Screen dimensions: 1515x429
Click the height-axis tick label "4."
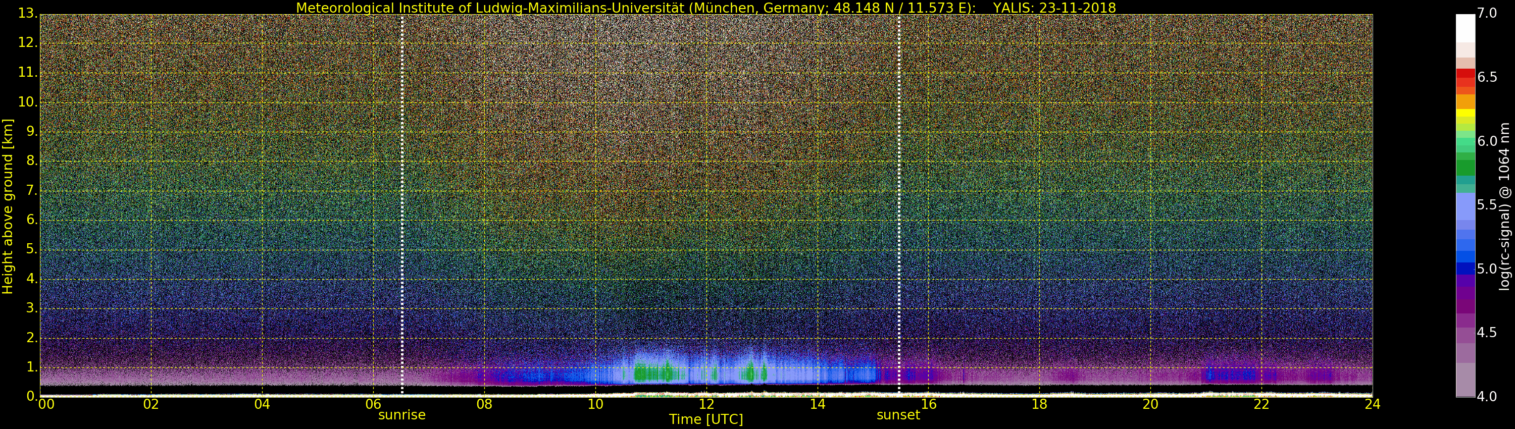(32, 279)
